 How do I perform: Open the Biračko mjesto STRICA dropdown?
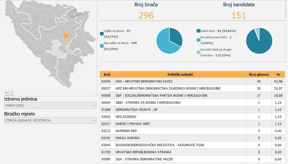(50, 121)
